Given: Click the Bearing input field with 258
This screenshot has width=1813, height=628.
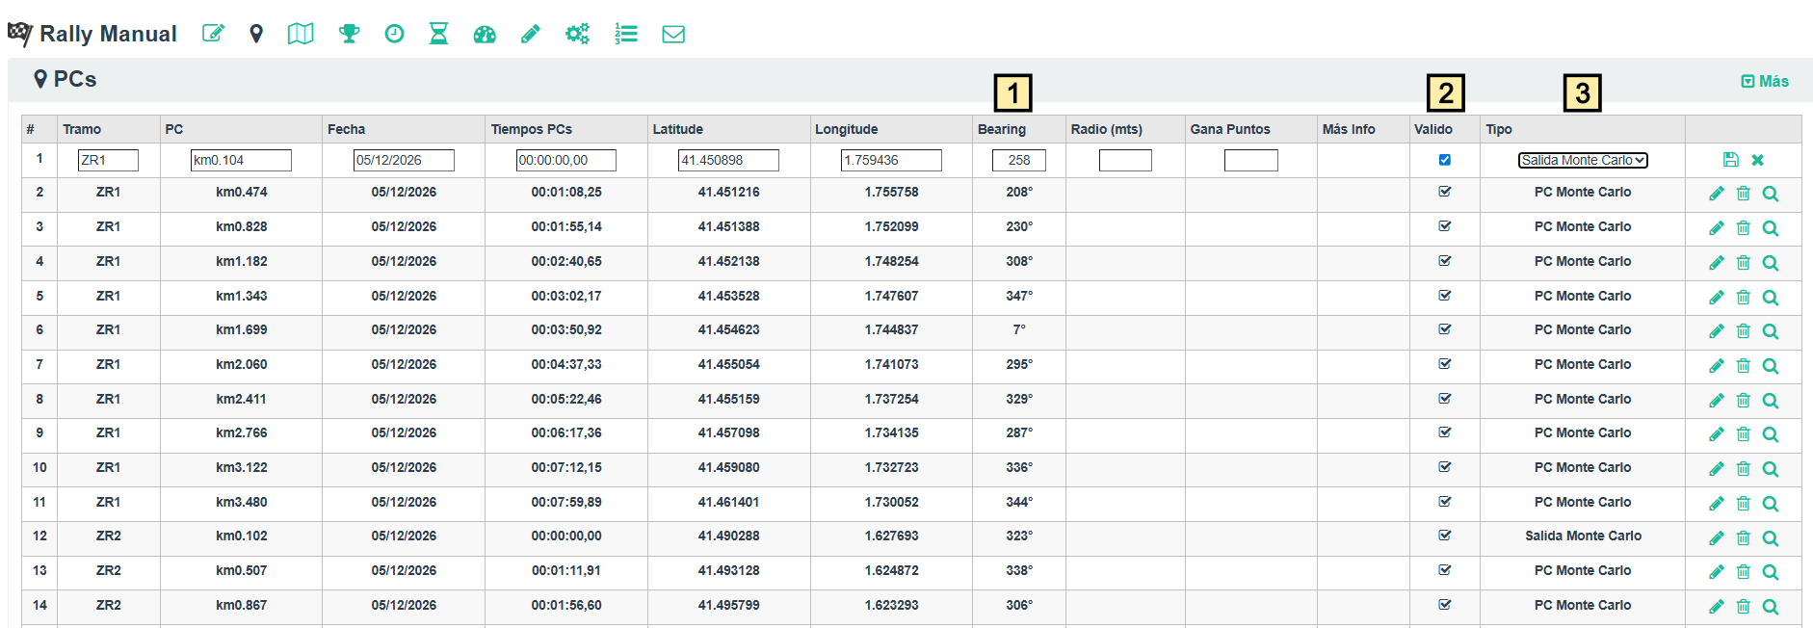Looking at the screenshot, I should [x=1018, y=160].
